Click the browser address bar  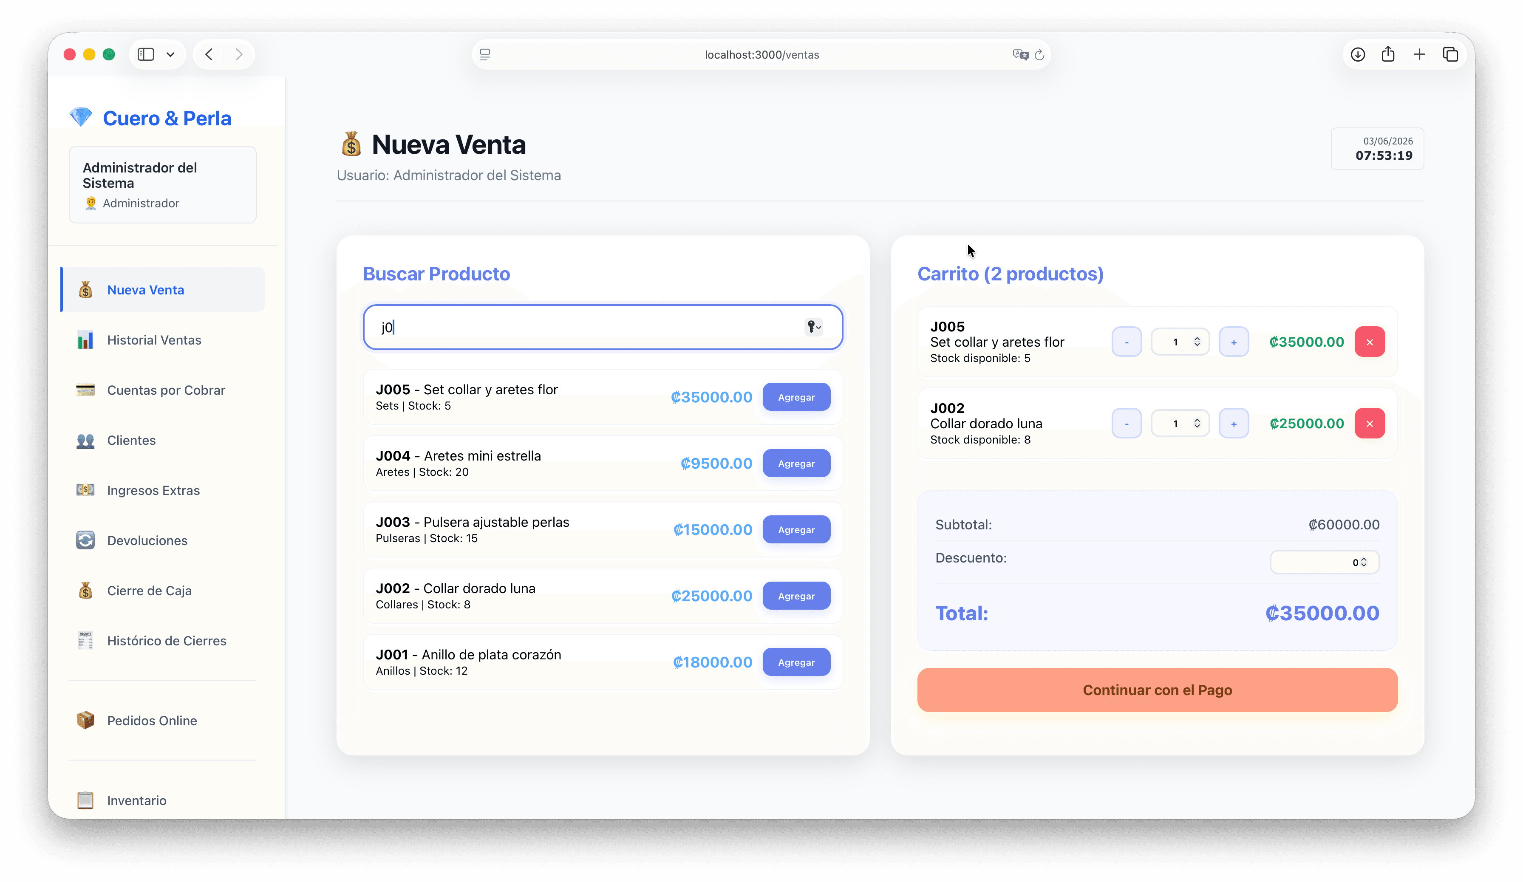(761, 54)
